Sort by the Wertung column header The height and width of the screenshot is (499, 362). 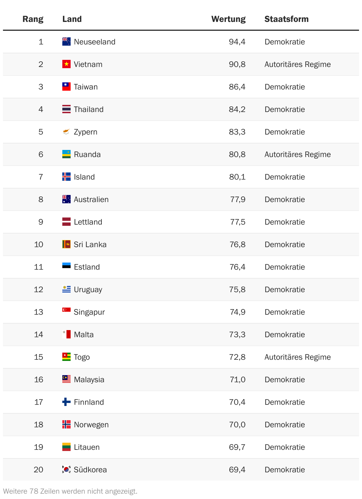click(228, 19)
